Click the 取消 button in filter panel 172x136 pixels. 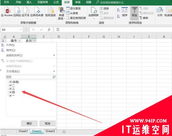pos(48,123)
